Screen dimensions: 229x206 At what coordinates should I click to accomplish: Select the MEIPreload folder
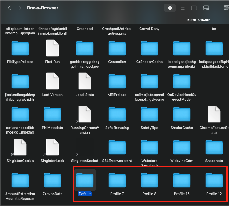(x=117, y=81)
